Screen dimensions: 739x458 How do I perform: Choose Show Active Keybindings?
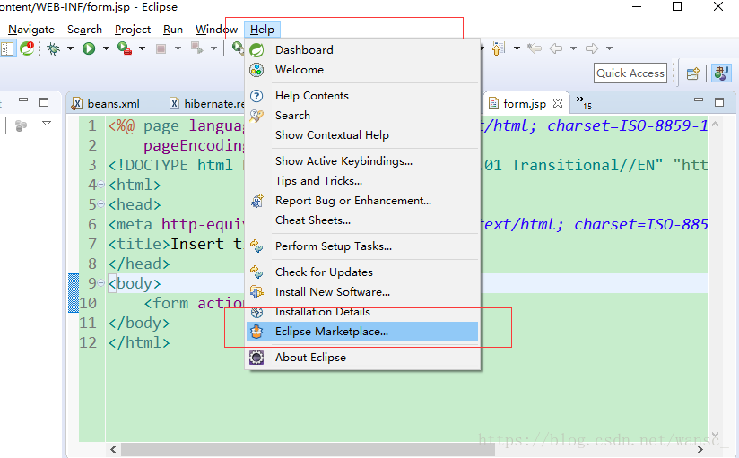point(362,161)
